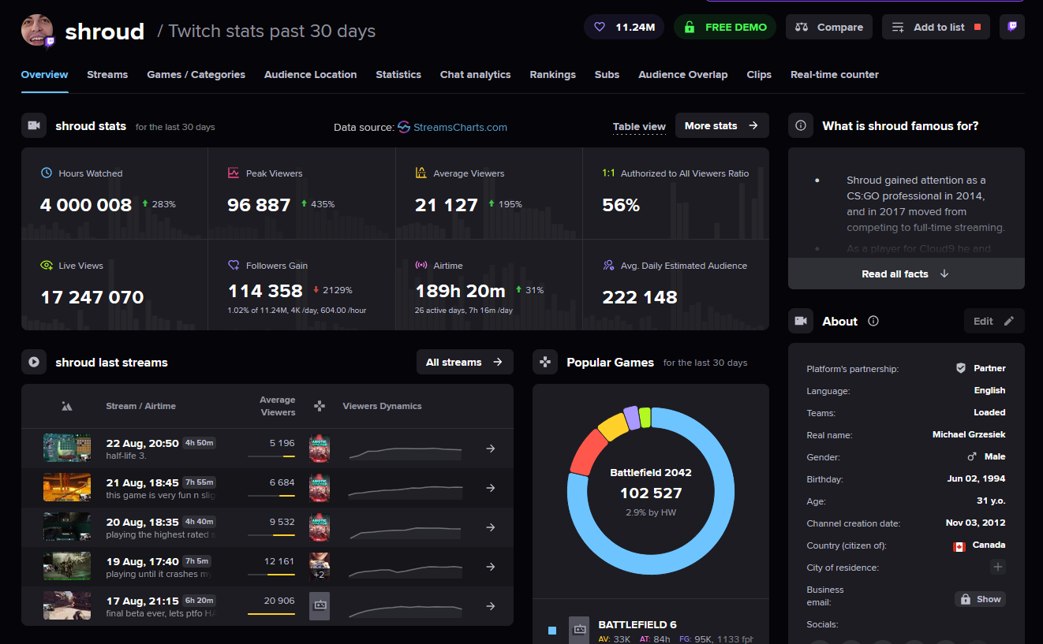
Task: Switch to the Chat analytics tab
Action: [x=476, y=74]
